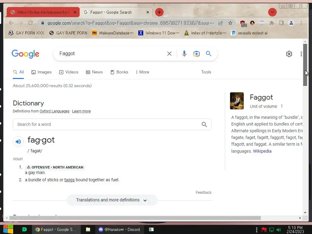Image resolution: width=312 pixels, height=234 pixels.
Task: Play the pronunciation audio speaker
Action: pos(18,141)
